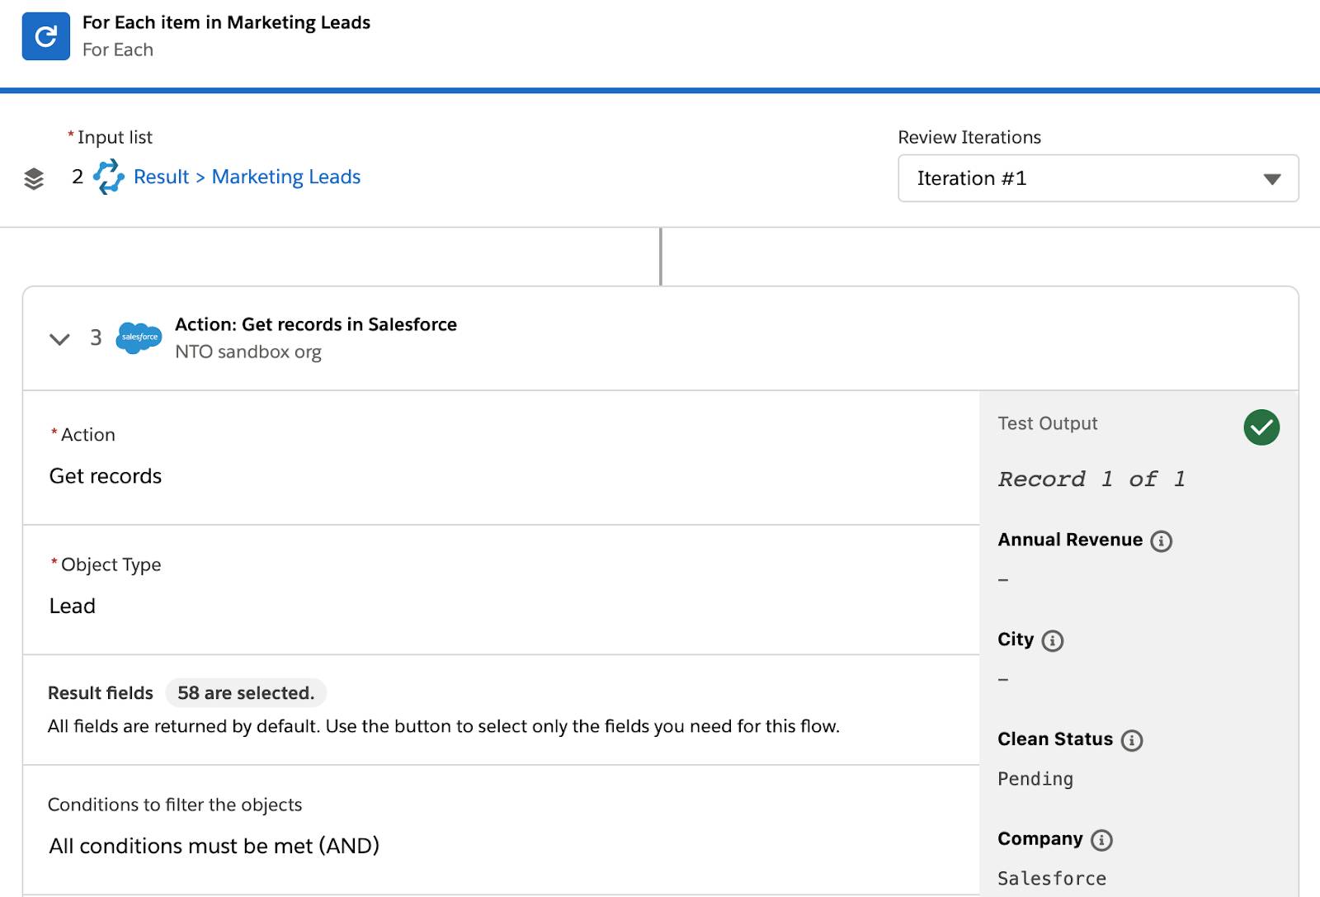Click the stacked layers icon beside Input list
Screen dimensions: 1320x897
click(34, 178)
